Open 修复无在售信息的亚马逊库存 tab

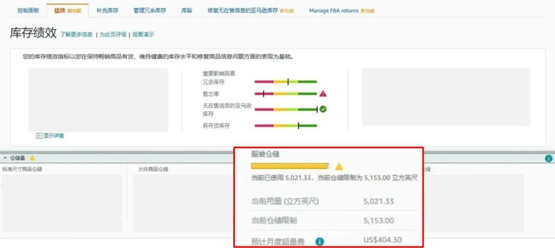click(x=243, y=11)
